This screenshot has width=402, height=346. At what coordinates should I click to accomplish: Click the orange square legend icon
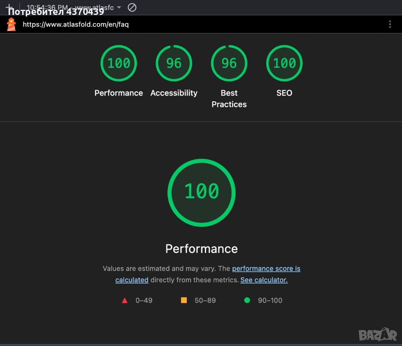point(184,300)
